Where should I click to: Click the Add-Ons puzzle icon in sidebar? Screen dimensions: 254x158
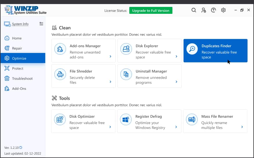(7, 89)
